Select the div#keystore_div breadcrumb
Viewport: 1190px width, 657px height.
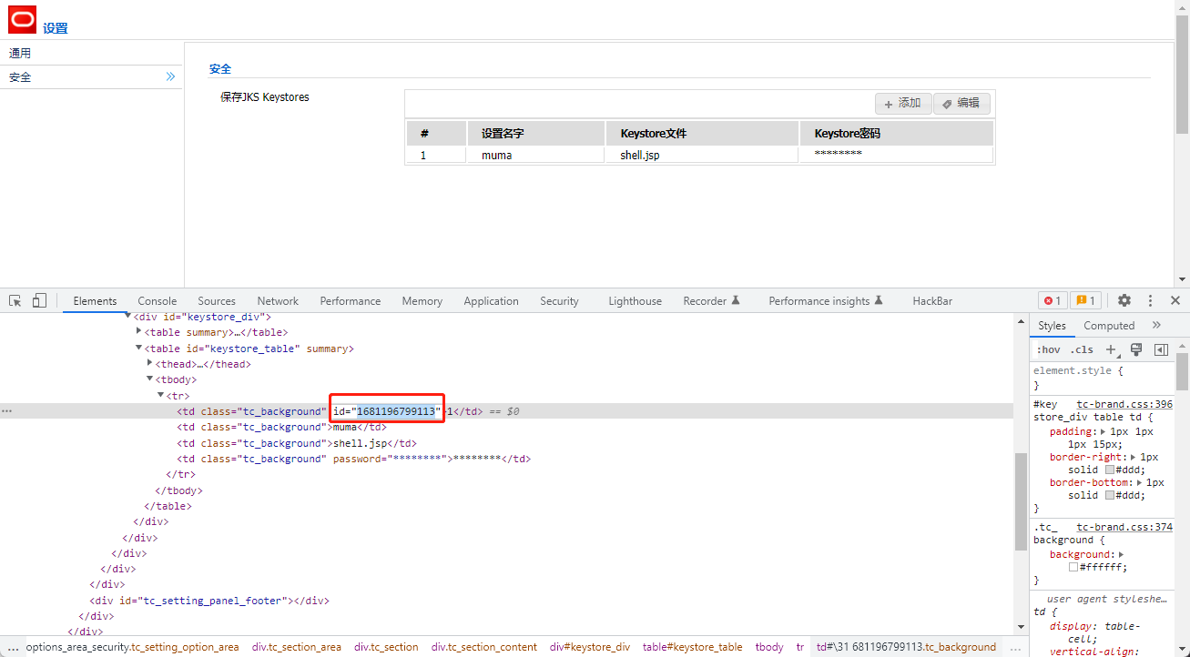point(590,647)
